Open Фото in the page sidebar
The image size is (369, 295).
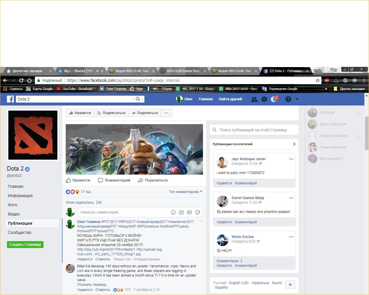[13, 205]
